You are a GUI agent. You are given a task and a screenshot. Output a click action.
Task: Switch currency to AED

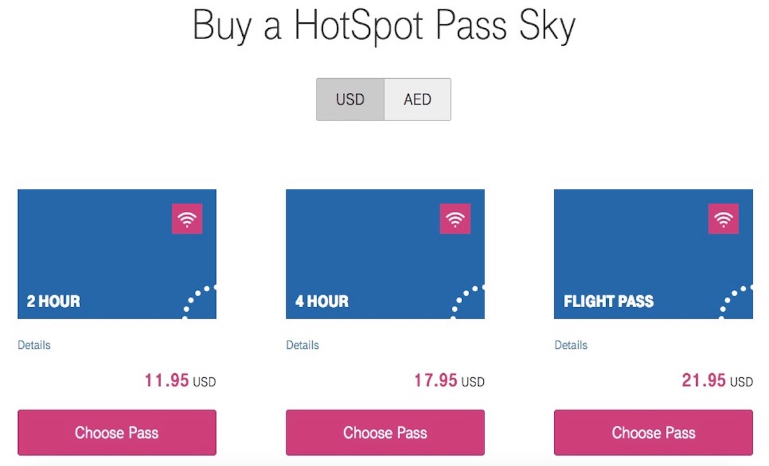coord(418,100)
